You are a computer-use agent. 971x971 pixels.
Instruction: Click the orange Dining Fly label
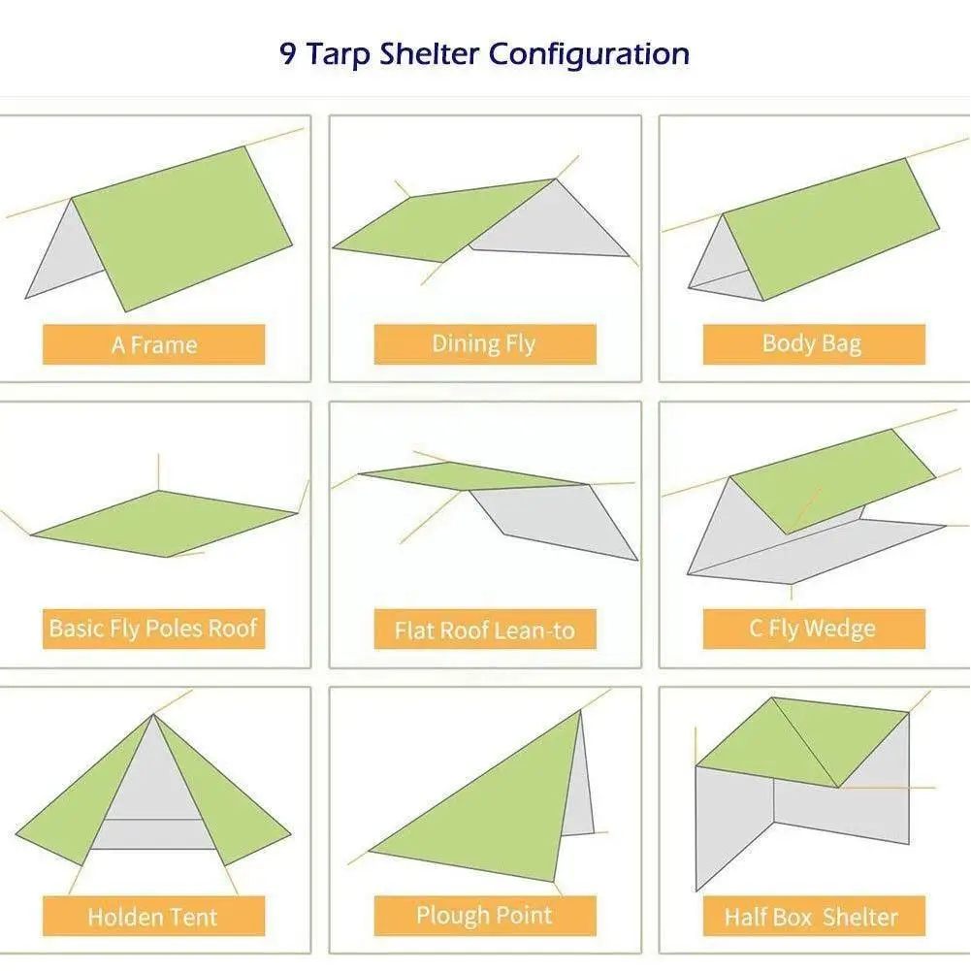(484, 343)
